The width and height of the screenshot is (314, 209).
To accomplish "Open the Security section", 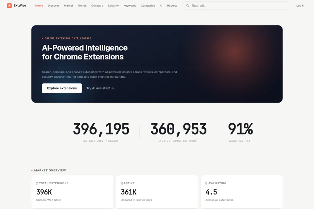I will coord(113,6).
